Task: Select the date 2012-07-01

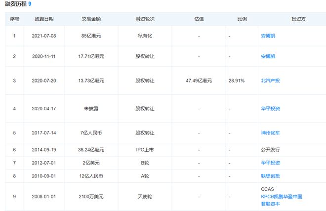Action: pyautogui.click(x=44, y=163)
